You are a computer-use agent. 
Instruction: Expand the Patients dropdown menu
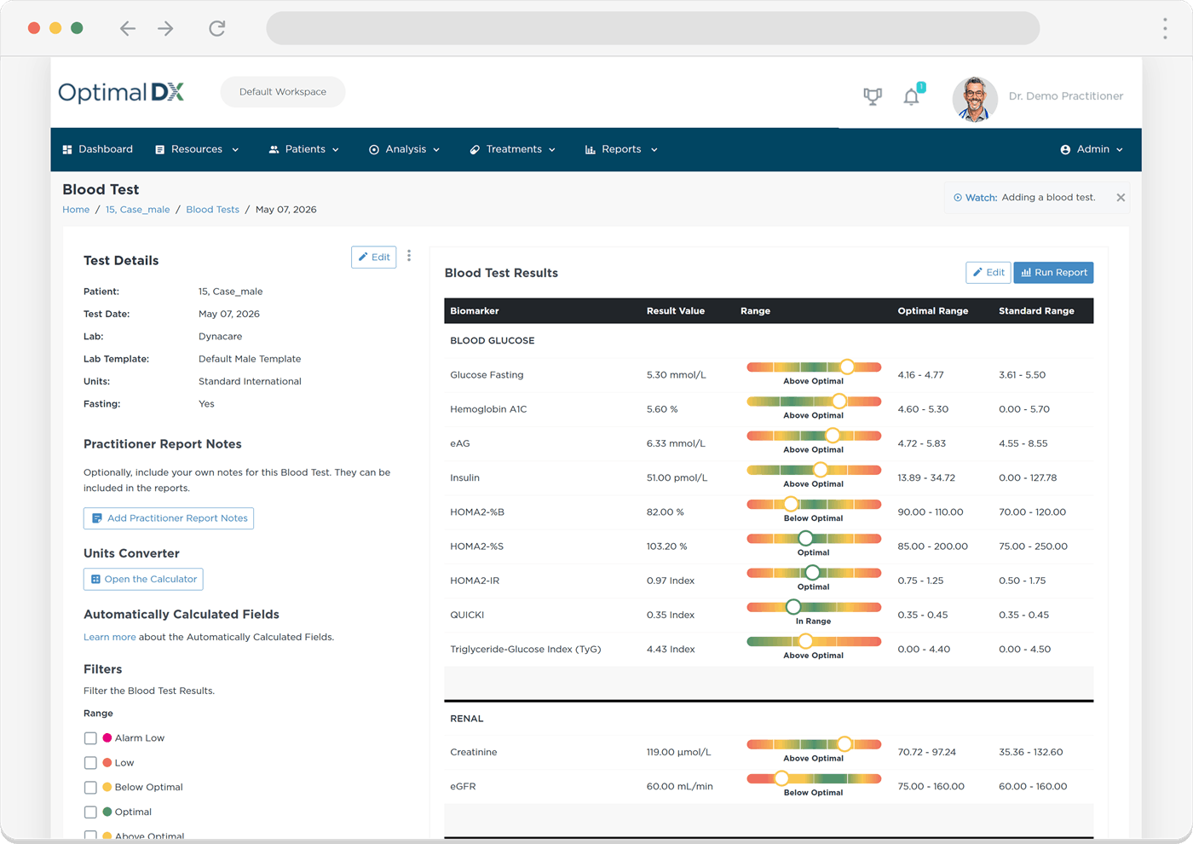[304, 149]
